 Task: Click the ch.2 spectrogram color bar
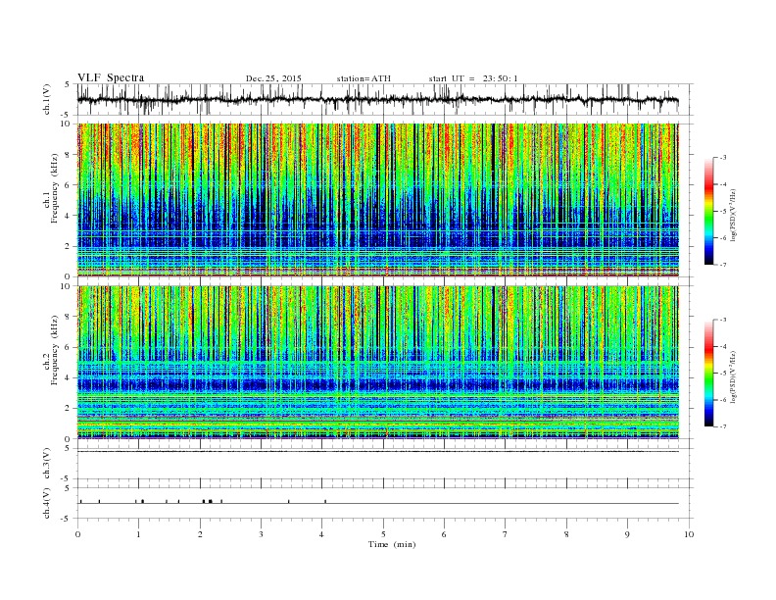coord(709,373)
